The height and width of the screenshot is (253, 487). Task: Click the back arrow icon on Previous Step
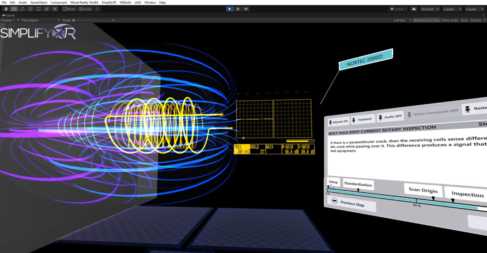click(x=334, y=201)
